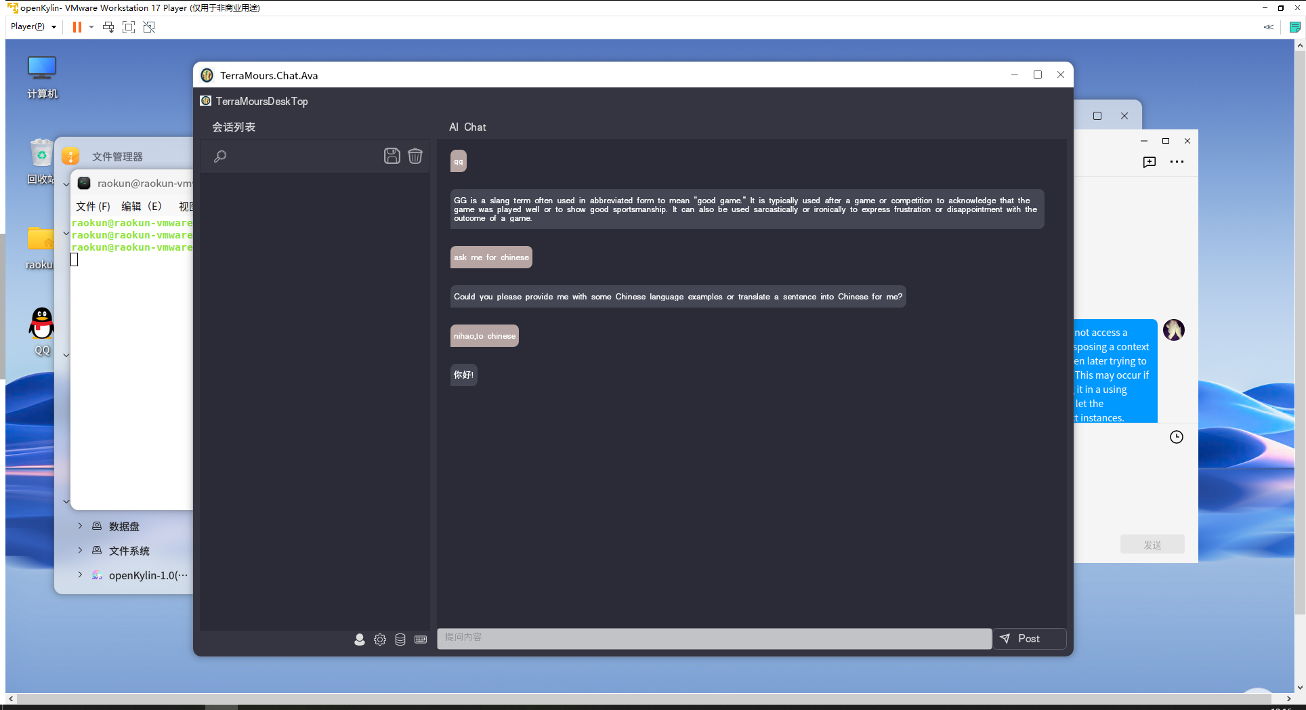Click the GG slang explanation reply
The image size is (1306, 710).
pos(747,209)
